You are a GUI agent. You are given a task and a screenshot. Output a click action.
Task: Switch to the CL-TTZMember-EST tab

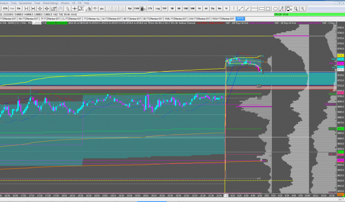tap(72, 19)
